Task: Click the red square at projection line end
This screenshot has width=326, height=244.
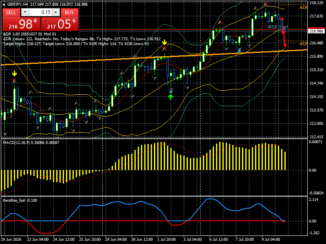Action: point(285,45)
